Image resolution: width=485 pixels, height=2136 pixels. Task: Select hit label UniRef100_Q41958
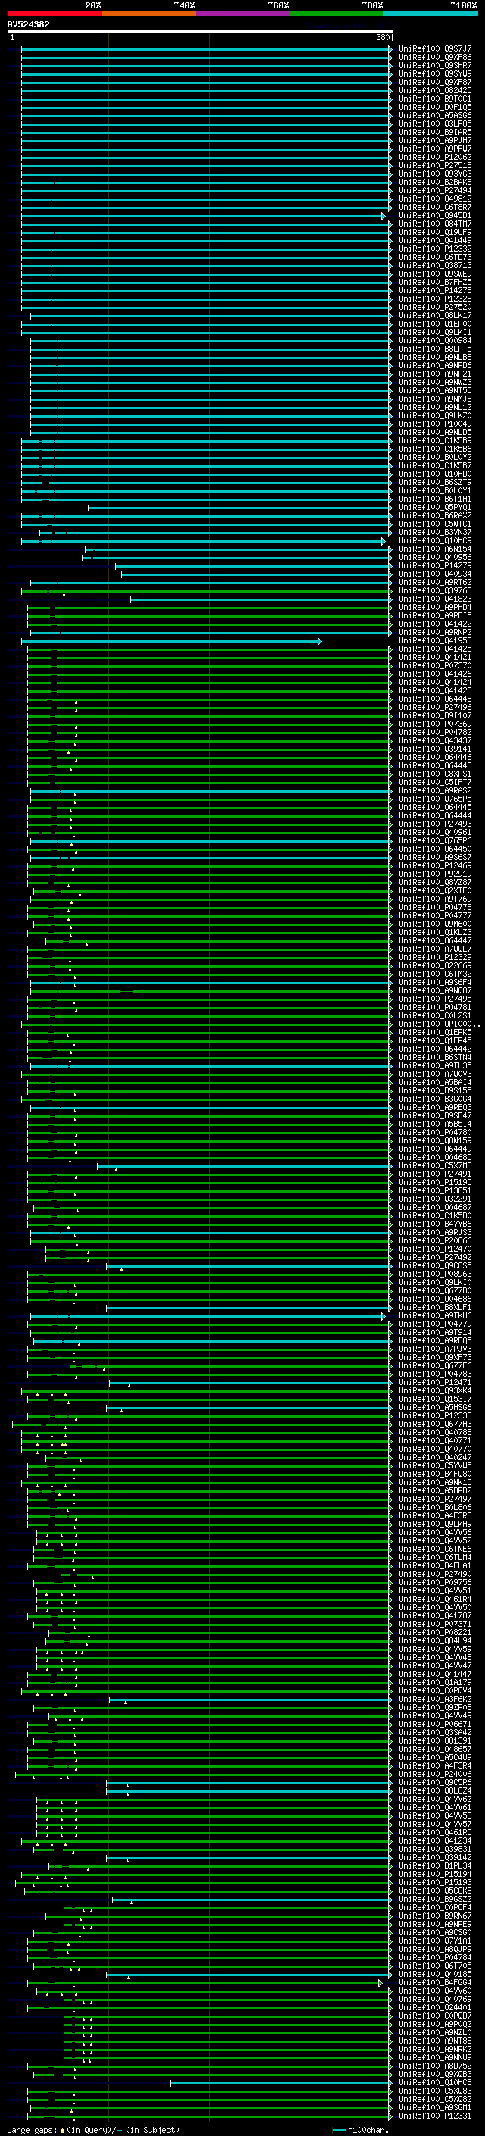[435, 640]
